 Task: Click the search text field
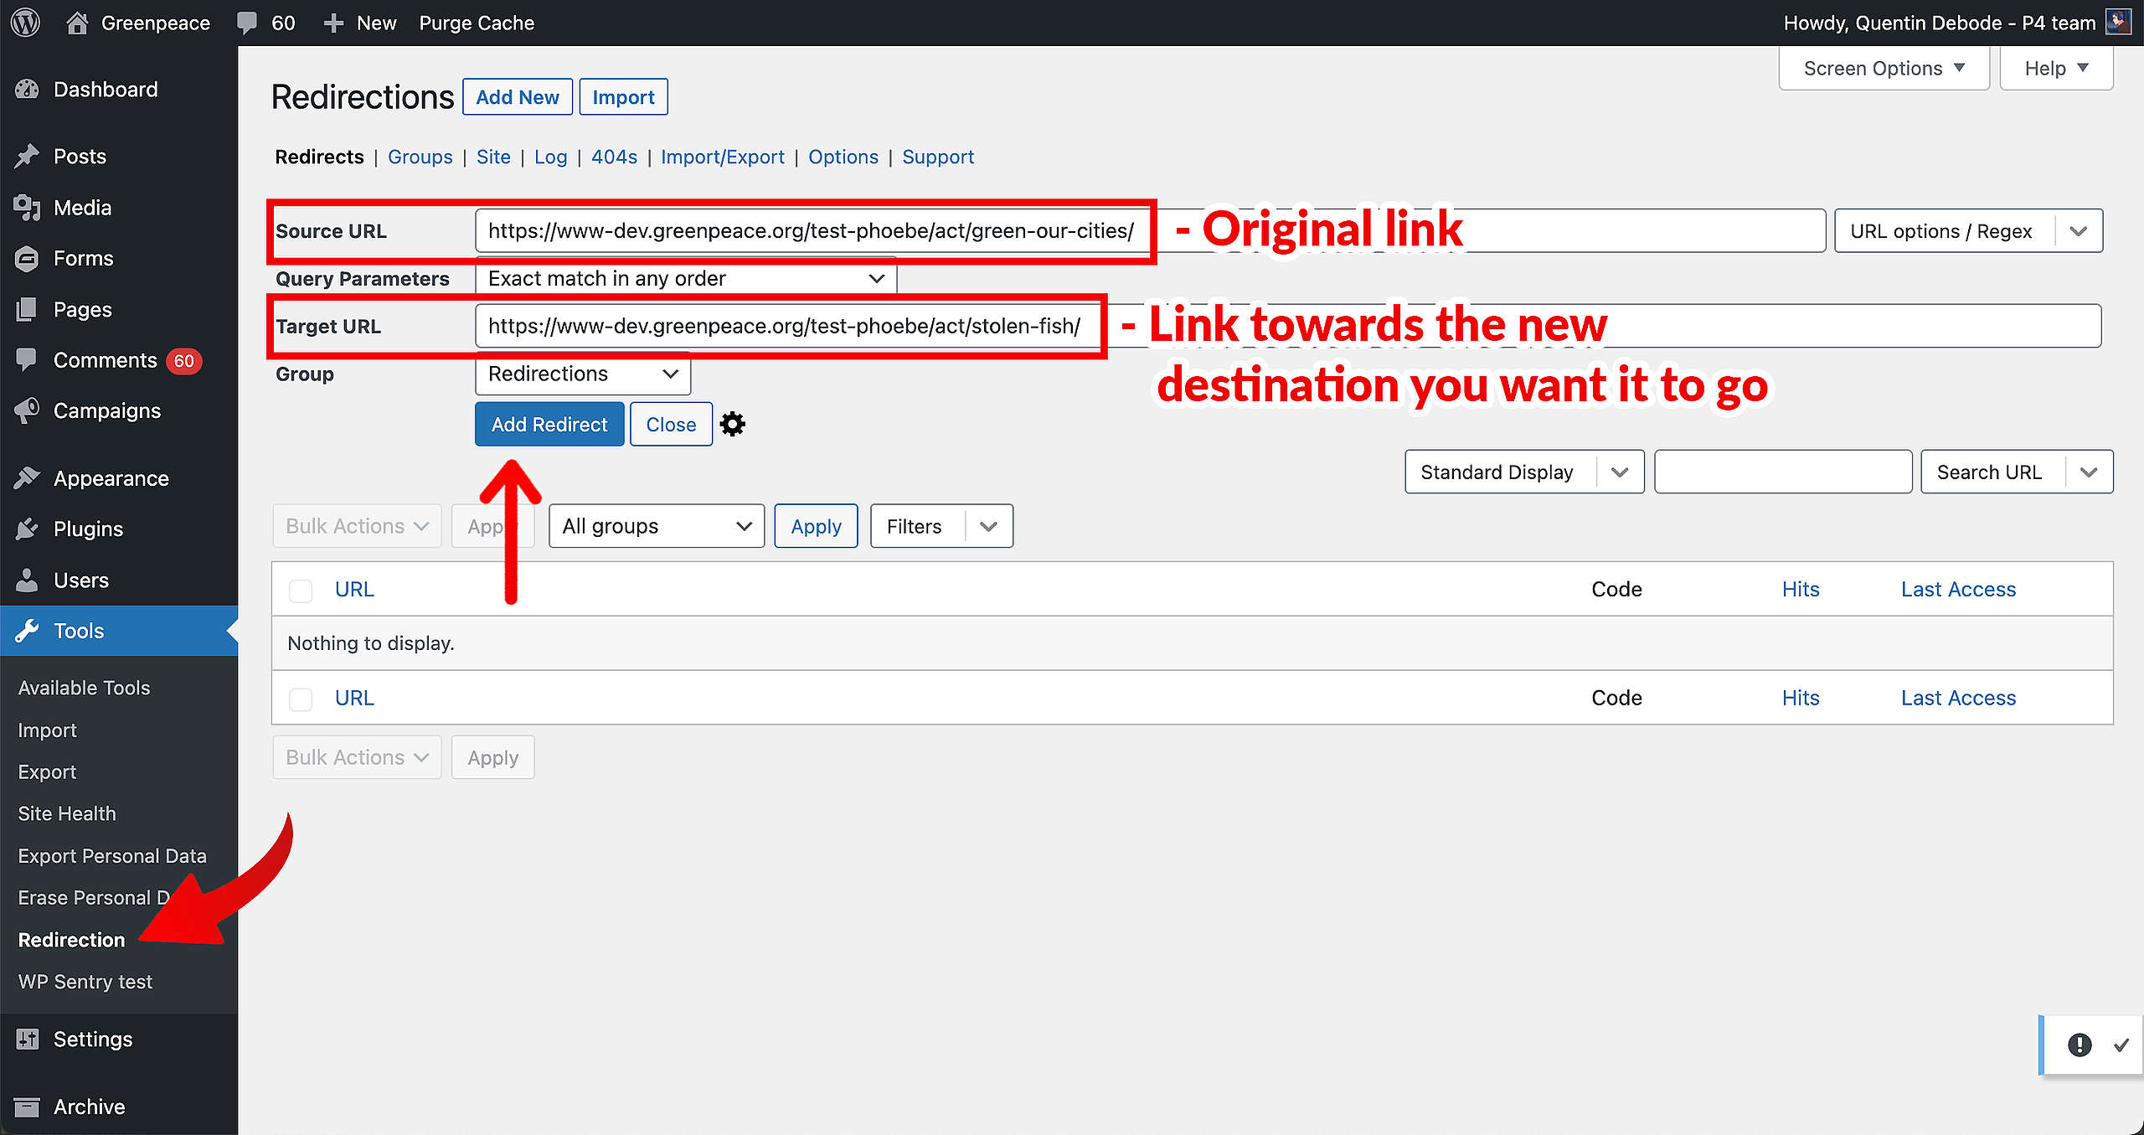[1783, 472]
